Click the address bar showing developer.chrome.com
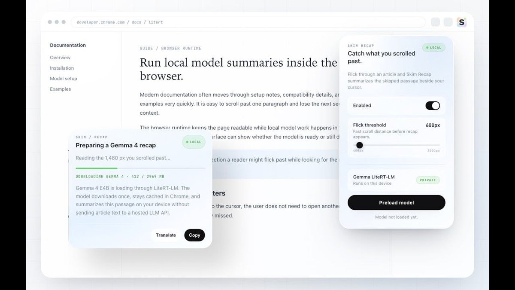515x290 pixels. [248, 22]
